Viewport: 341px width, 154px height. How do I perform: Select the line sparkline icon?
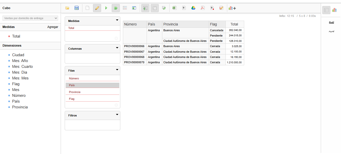click(x=331, y=32)
